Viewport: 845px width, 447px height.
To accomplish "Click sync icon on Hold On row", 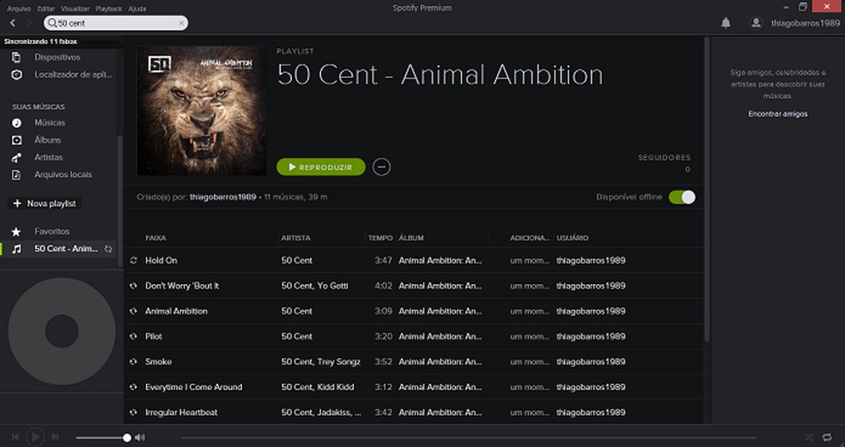I will [x=133, y=260].
